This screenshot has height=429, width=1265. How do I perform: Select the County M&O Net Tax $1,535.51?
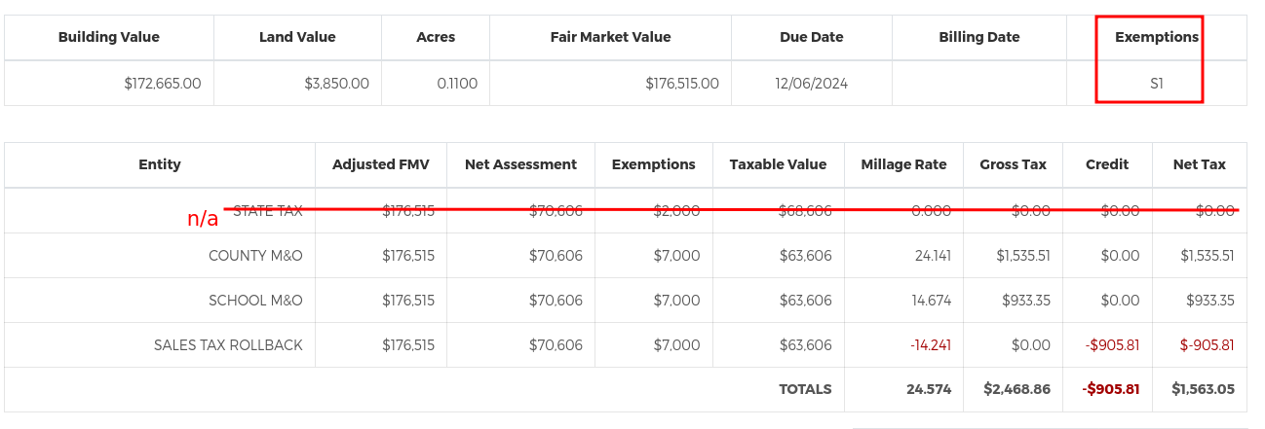[1207, 256]
